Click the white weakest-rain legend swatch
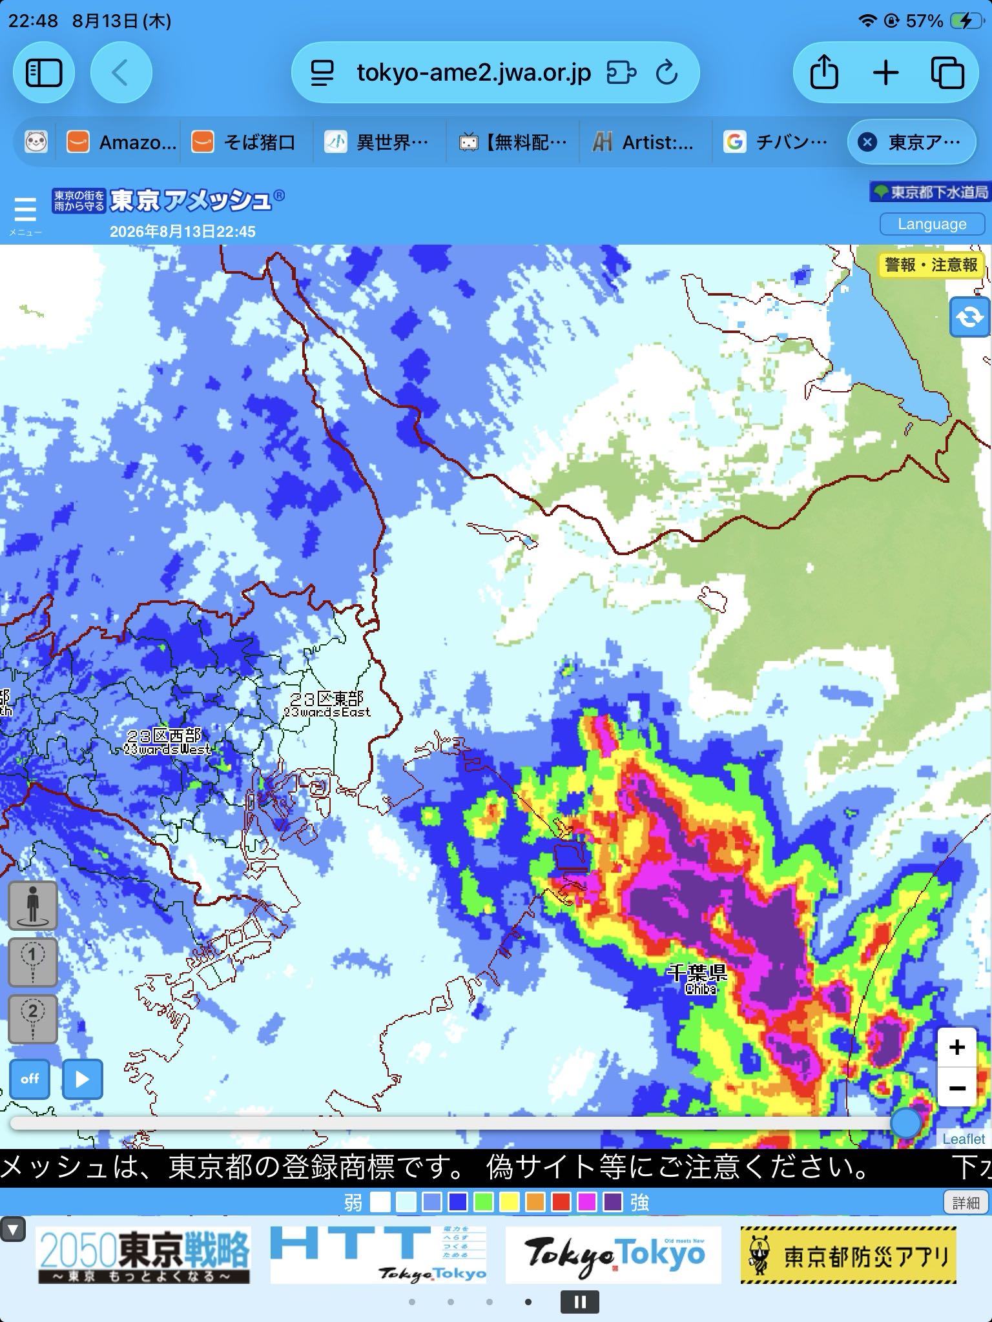This screenshot has width=992, height=1322. pos(380,1202)
